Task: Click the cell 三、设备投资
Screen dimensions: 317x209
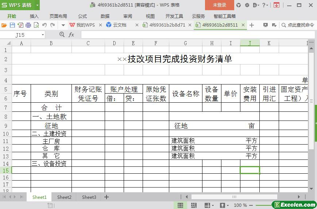Action: [51, 163]
